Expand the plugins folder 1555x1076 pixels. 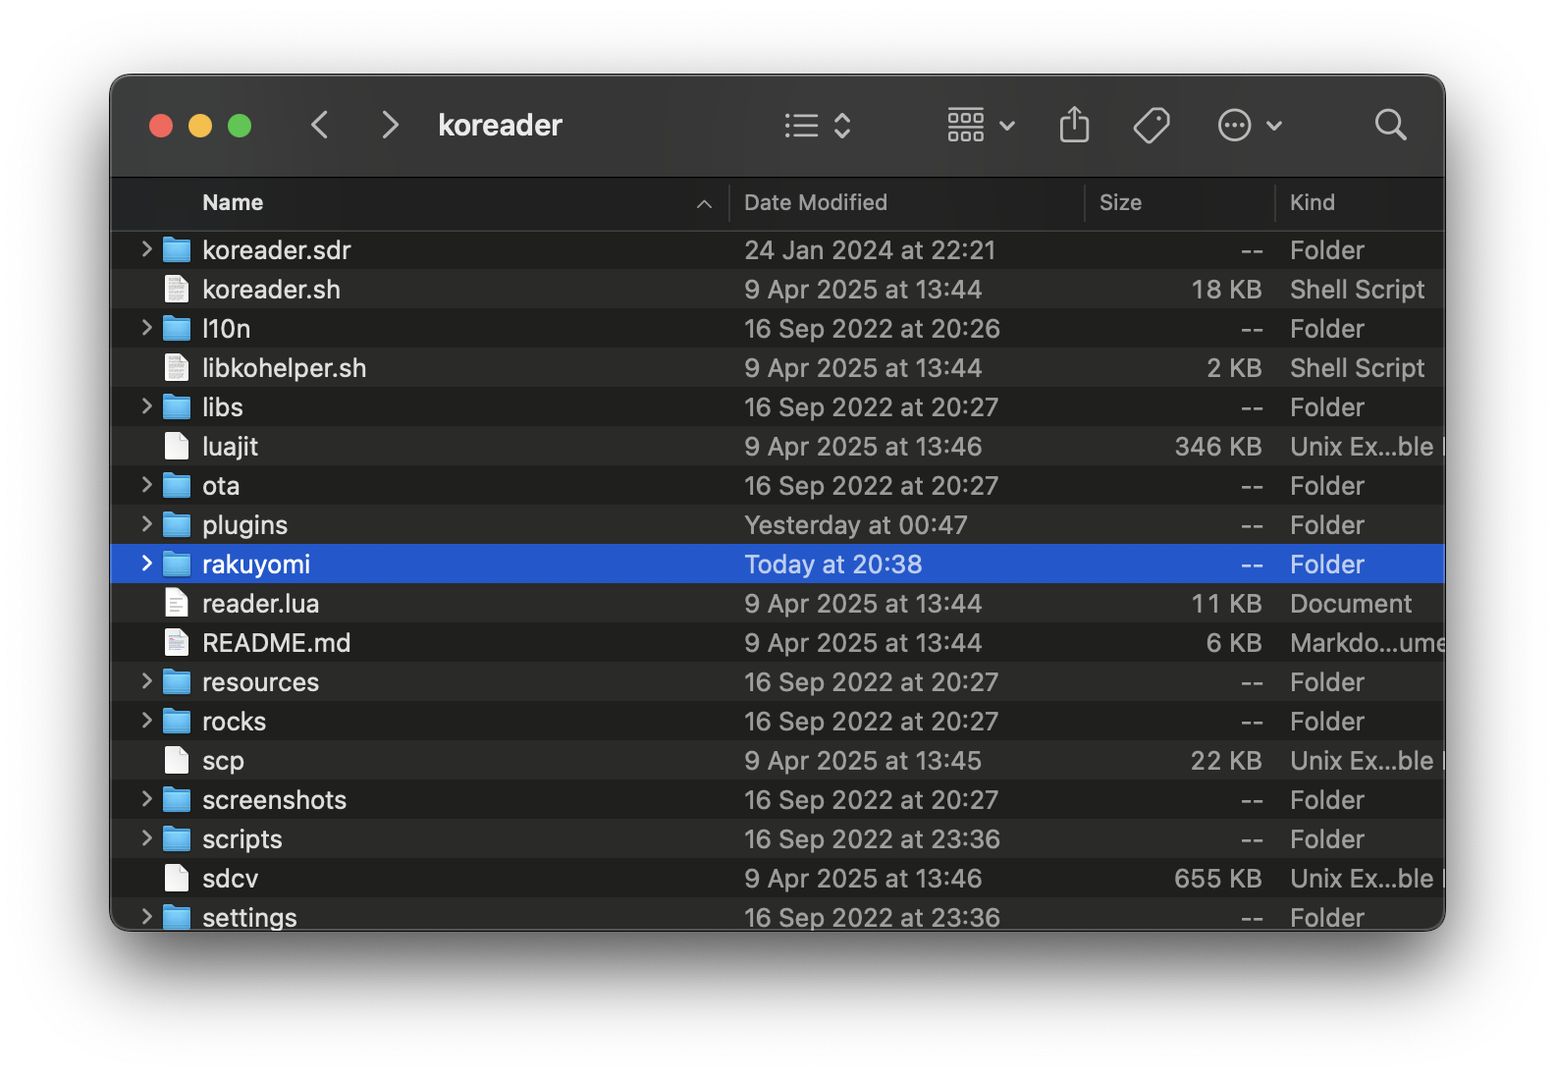(x=147, y=524)
